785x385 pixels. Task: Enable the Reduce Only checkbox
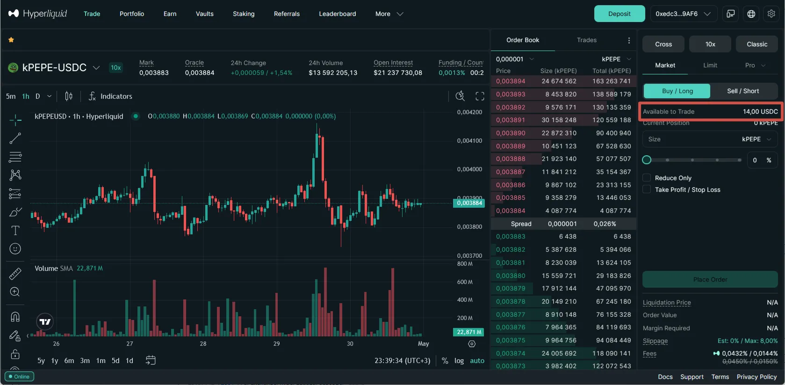click(647, 178)
